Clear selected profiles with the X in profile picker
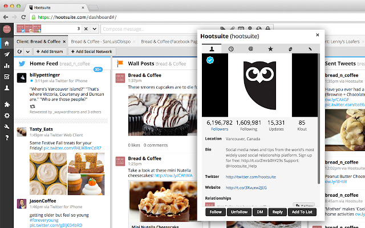This screenshot has height=228, width=365. tap(86, 28)
